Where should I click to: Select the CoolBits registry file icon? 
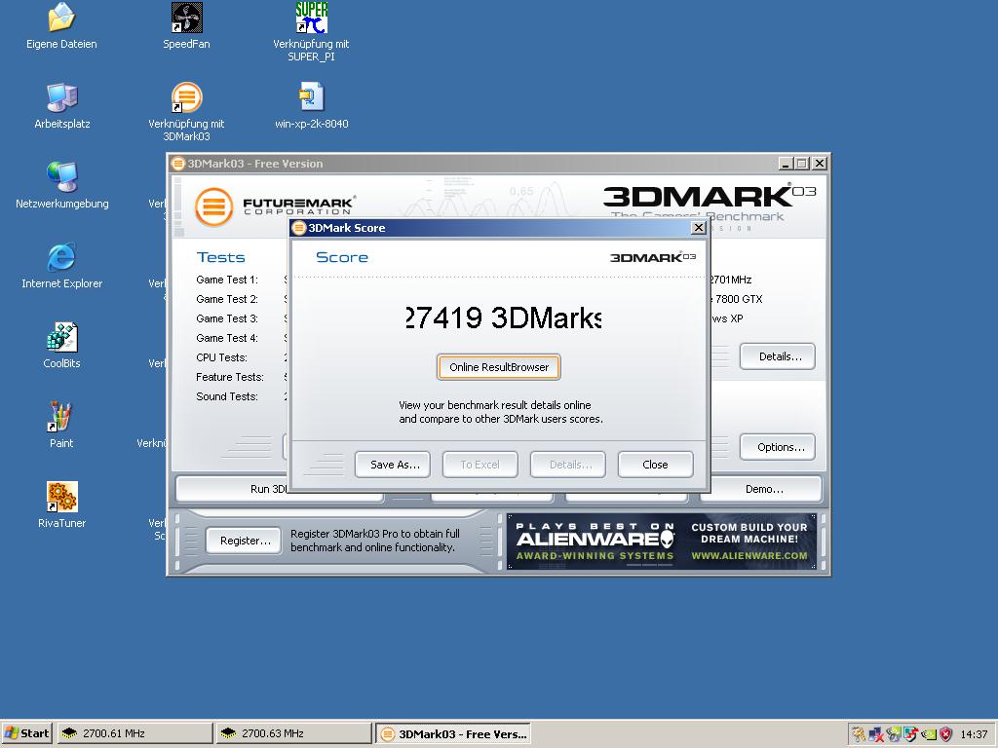[x=61, y=336]
